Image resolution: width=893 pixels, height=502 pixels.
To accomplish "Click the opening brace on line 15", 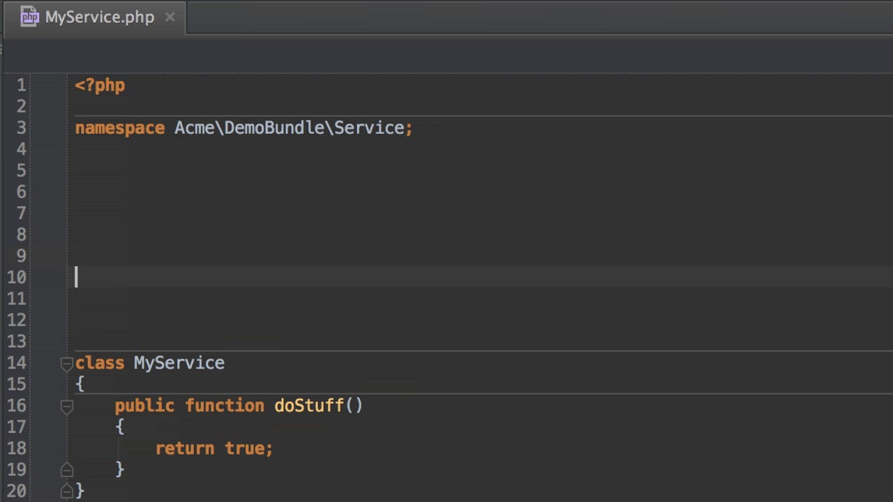I will [80, 384].
